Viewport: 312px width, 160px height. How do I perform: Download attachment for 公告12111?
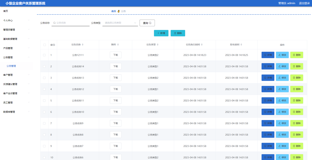116,55
